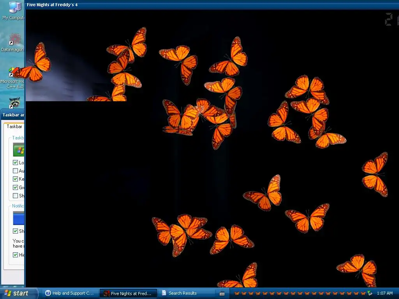This screenshot has height=299, width=399.
Task: Toggle the 'Ke' keep taskbar on top checkbox
Action: 15,179
